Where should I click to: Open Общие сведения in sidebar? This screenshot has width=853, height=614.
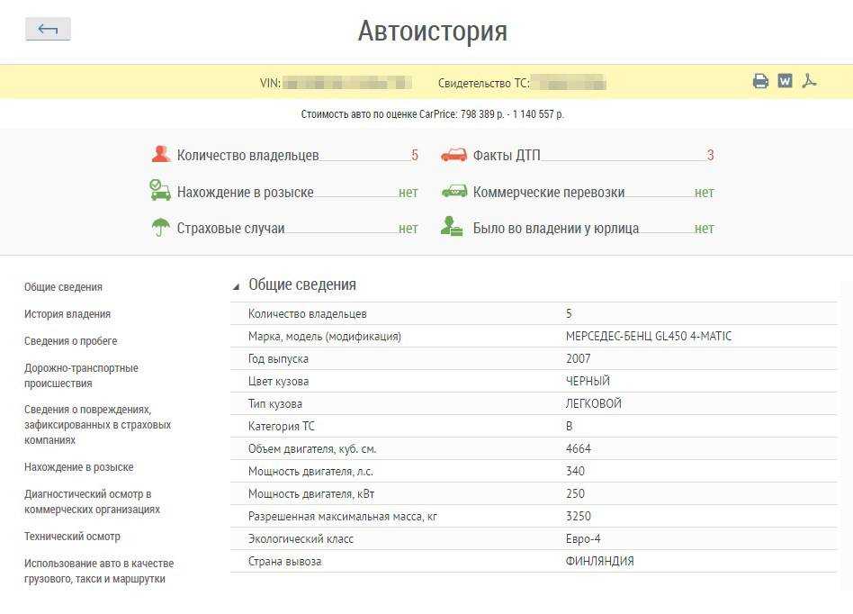[63, 287]
